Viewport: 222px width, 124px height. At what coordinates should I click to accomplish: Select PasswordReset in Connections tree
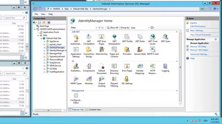pos(56,60)
